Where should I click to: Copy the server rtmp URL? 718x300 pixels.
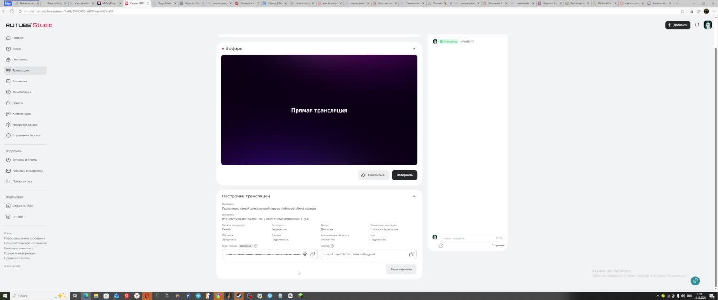(411, 254)
